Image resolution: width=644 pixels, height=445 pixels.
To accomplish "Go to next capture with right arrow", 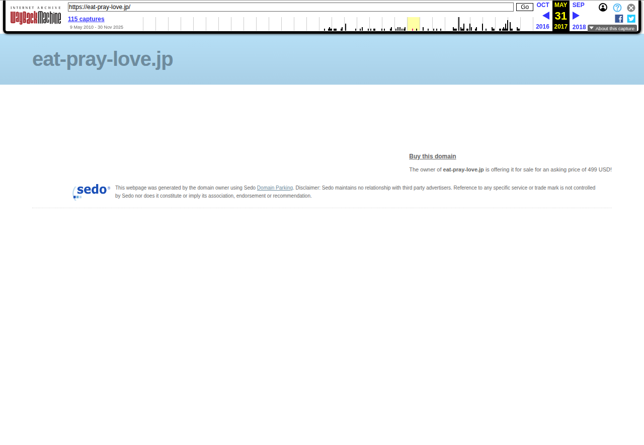I will coord(576,16).
